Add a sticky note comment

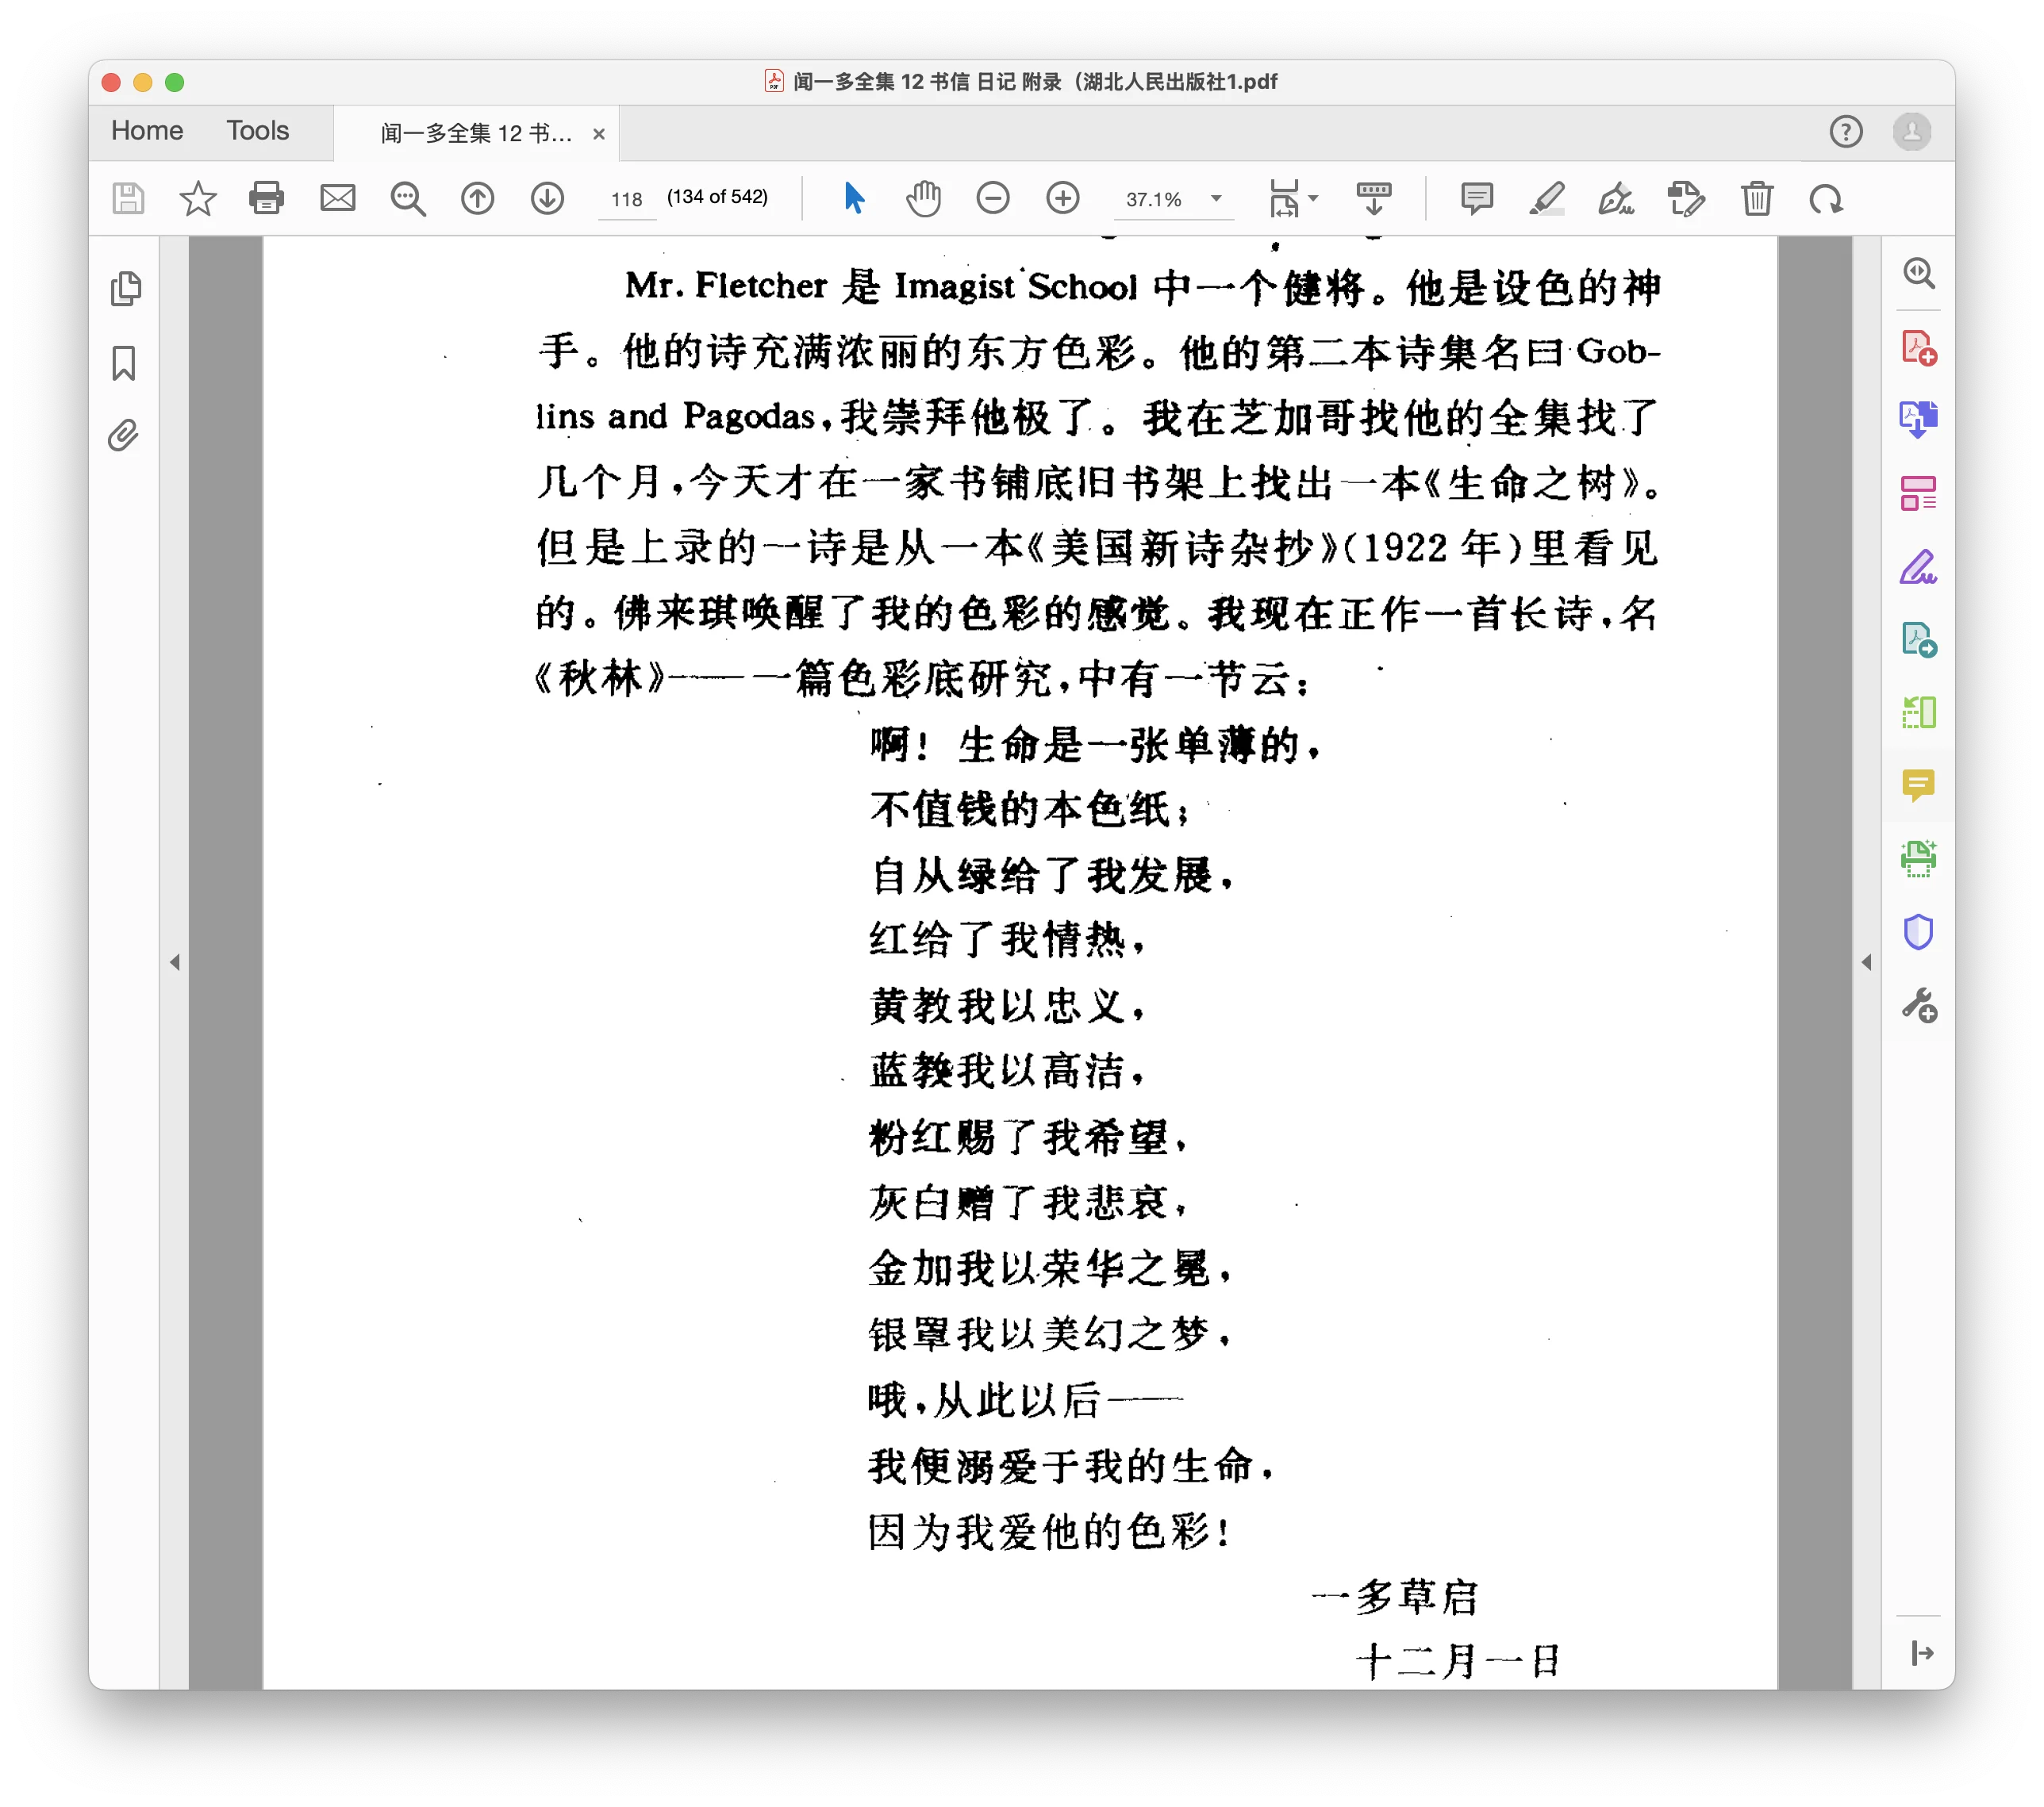(x=1477, y=199)
